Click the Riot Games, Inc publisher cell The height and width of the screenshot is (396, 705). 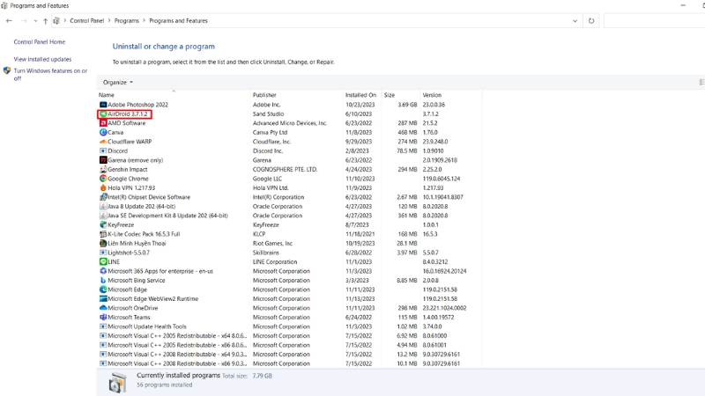click(272, 244)
